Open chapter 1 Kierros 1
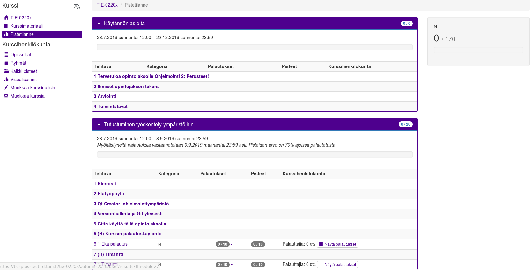The height and width of the screenshot is (270, 532). (105, 184)
